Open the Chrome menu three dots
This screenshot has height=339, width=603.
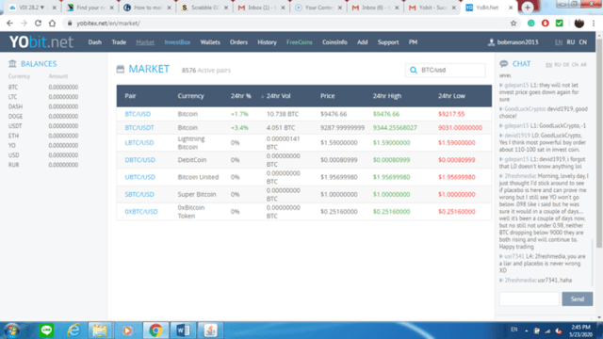pyautogui.click(x=594, y=23)
